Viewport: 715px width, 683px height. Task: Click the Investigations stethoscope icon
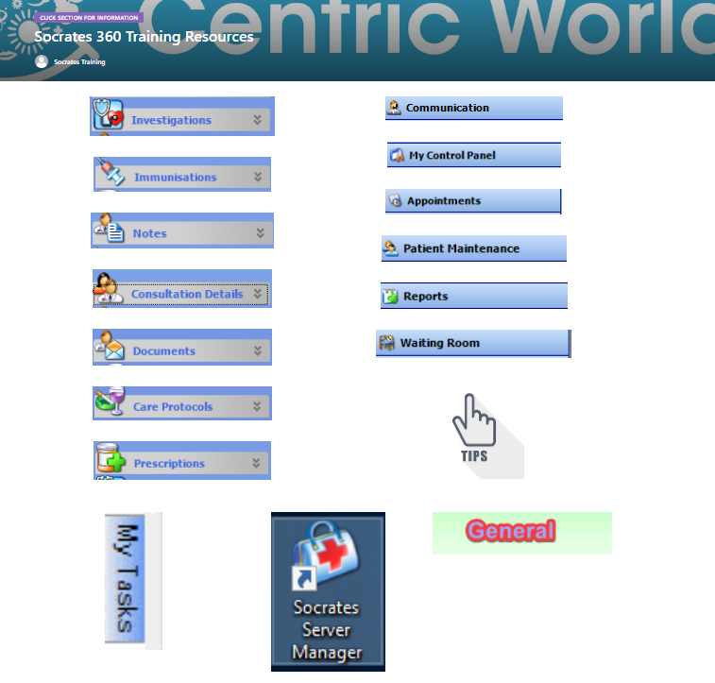point(109,116)
